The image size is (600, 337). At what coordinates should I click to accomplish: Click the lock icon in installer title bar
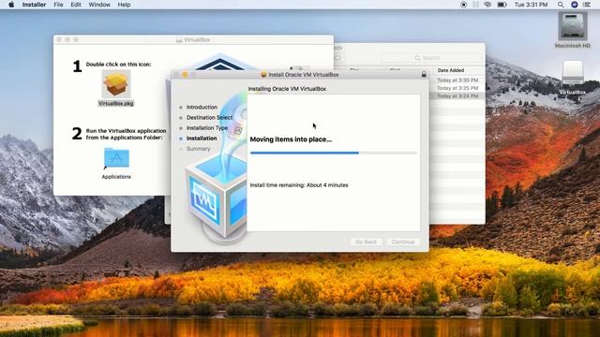click(424, 75)
